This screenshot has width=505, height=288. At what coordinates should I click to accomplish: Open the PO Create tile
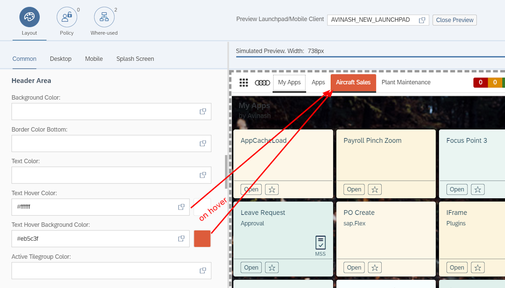click(x=354, y=267)
